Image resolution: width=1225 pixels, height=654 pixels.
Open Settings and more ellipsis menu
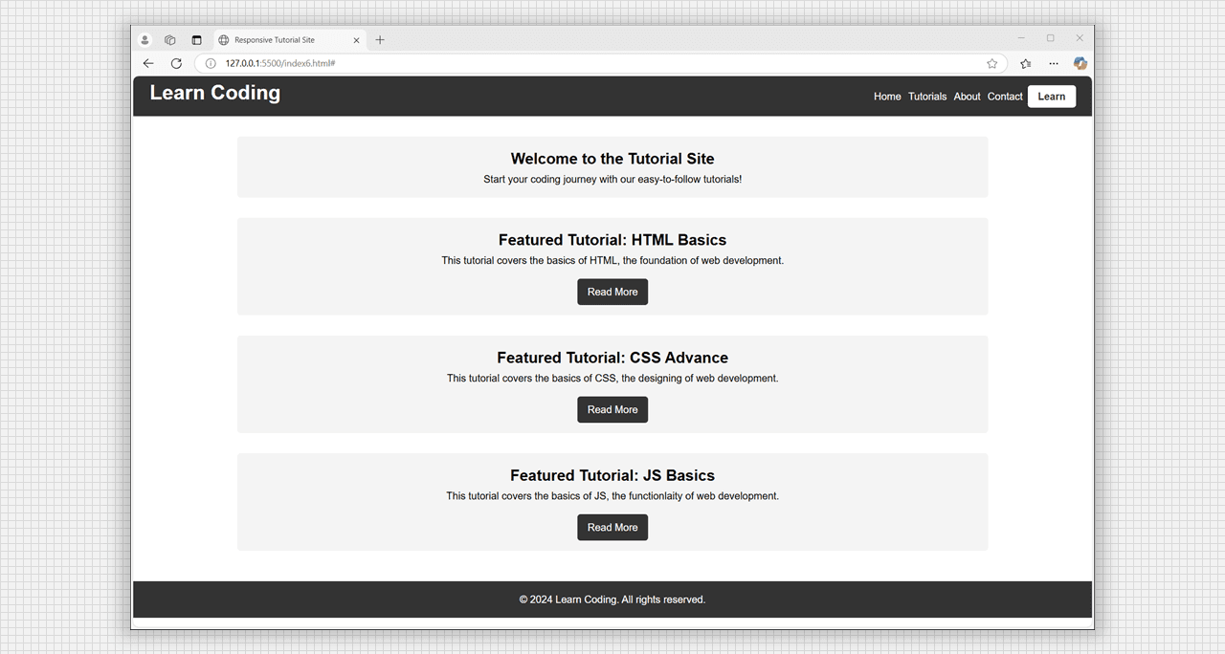tap(1054, 64)
